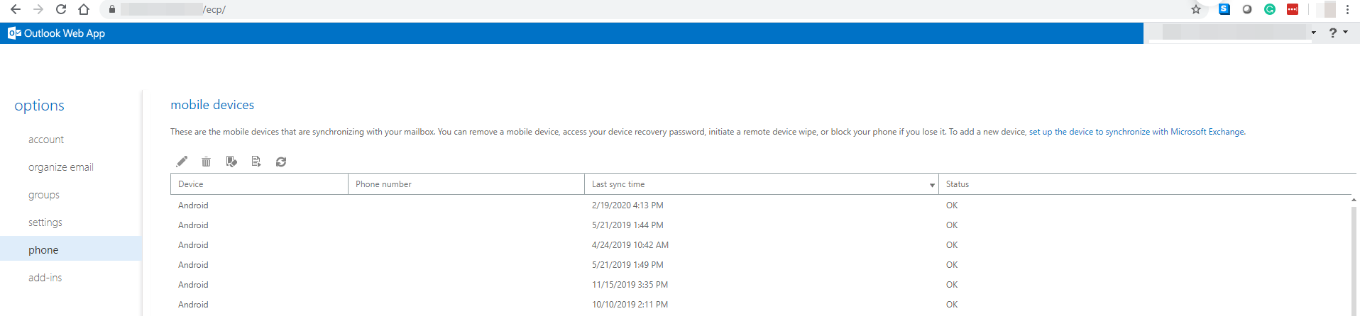Open the Grammarly extension icon
The width and height of the screenshot is (1360, 316).
[1270, 9]
